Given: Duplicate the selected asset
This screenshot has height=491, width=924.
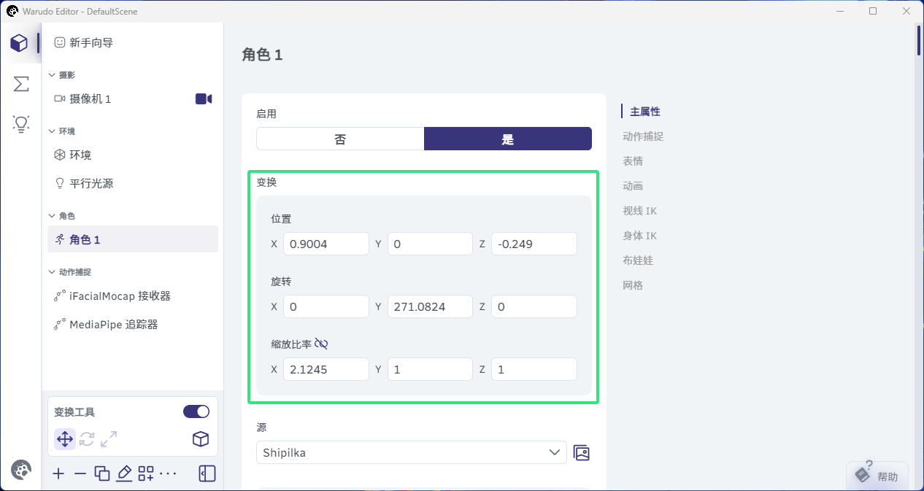Looking at the screenshot, I should 102,473.
